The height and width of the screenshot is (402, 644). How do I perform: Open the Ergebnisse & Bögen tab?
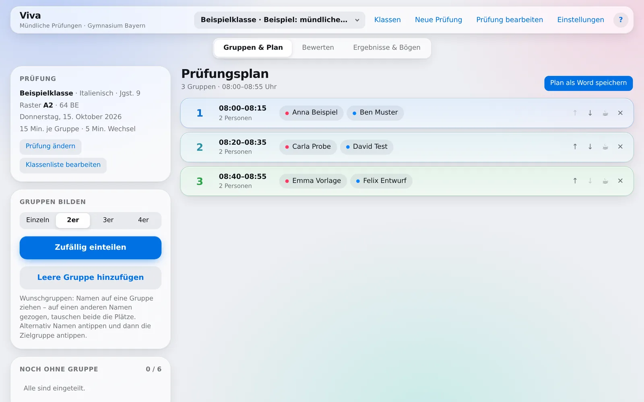387,47
